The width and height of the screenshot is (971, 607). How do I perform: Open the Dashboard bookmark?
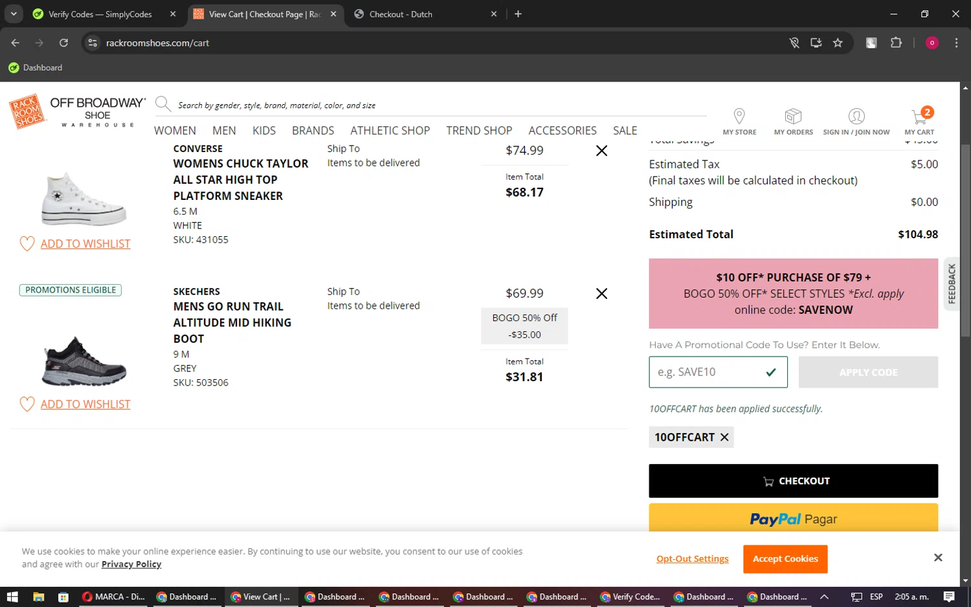pos(36,67)
